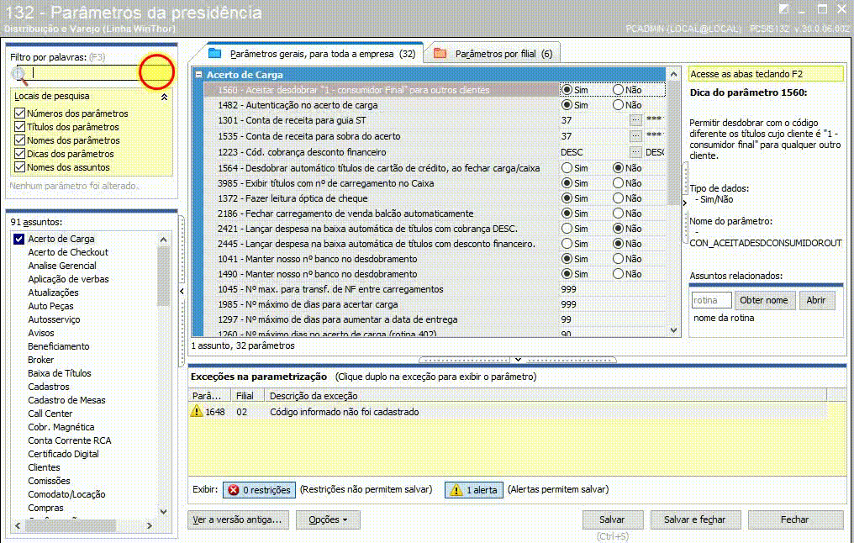Open Ver a versão antiga
Viewport: 854px width, 543px height.
point(238,519)
